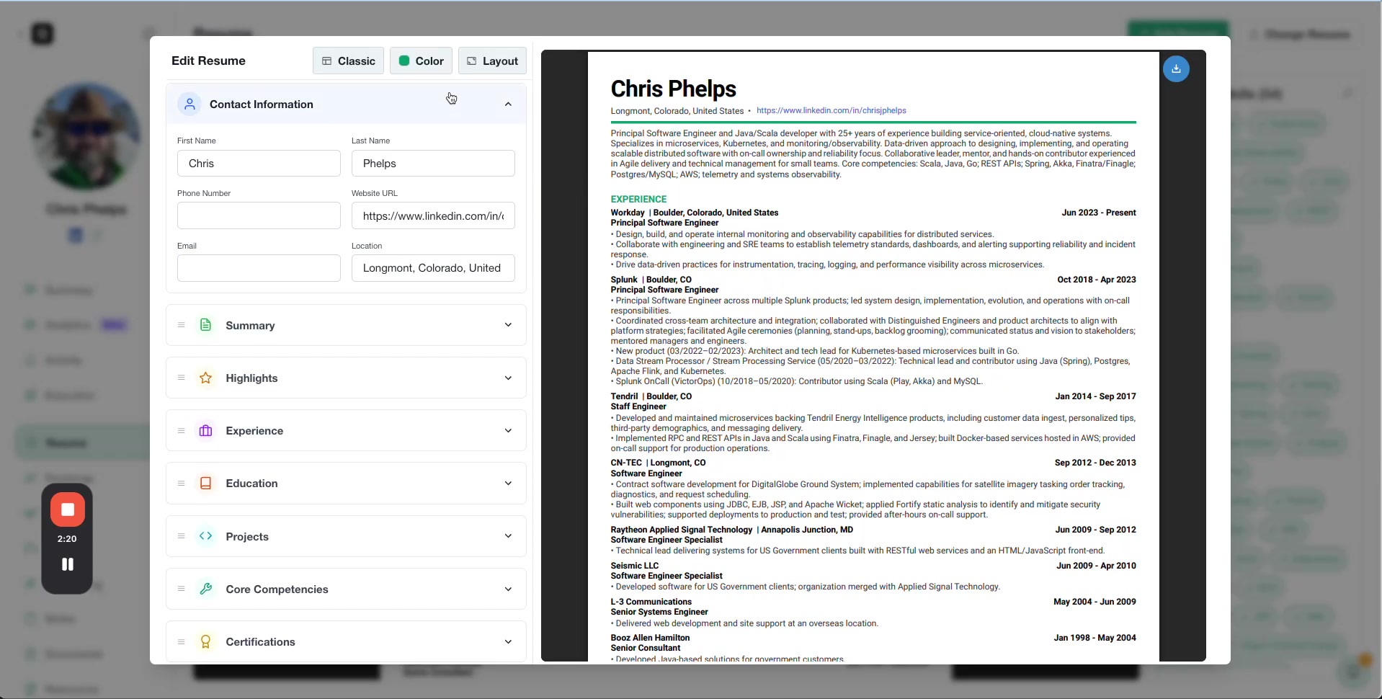Expand the Summary section

(x=508, y=325)
